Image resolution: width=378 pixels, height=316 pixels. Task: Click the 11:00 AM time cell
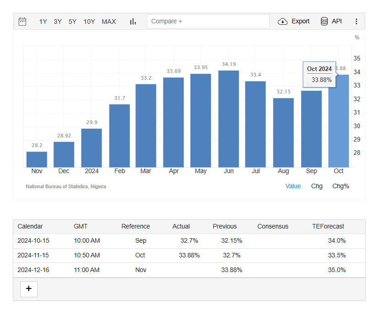tap(86, 270)
